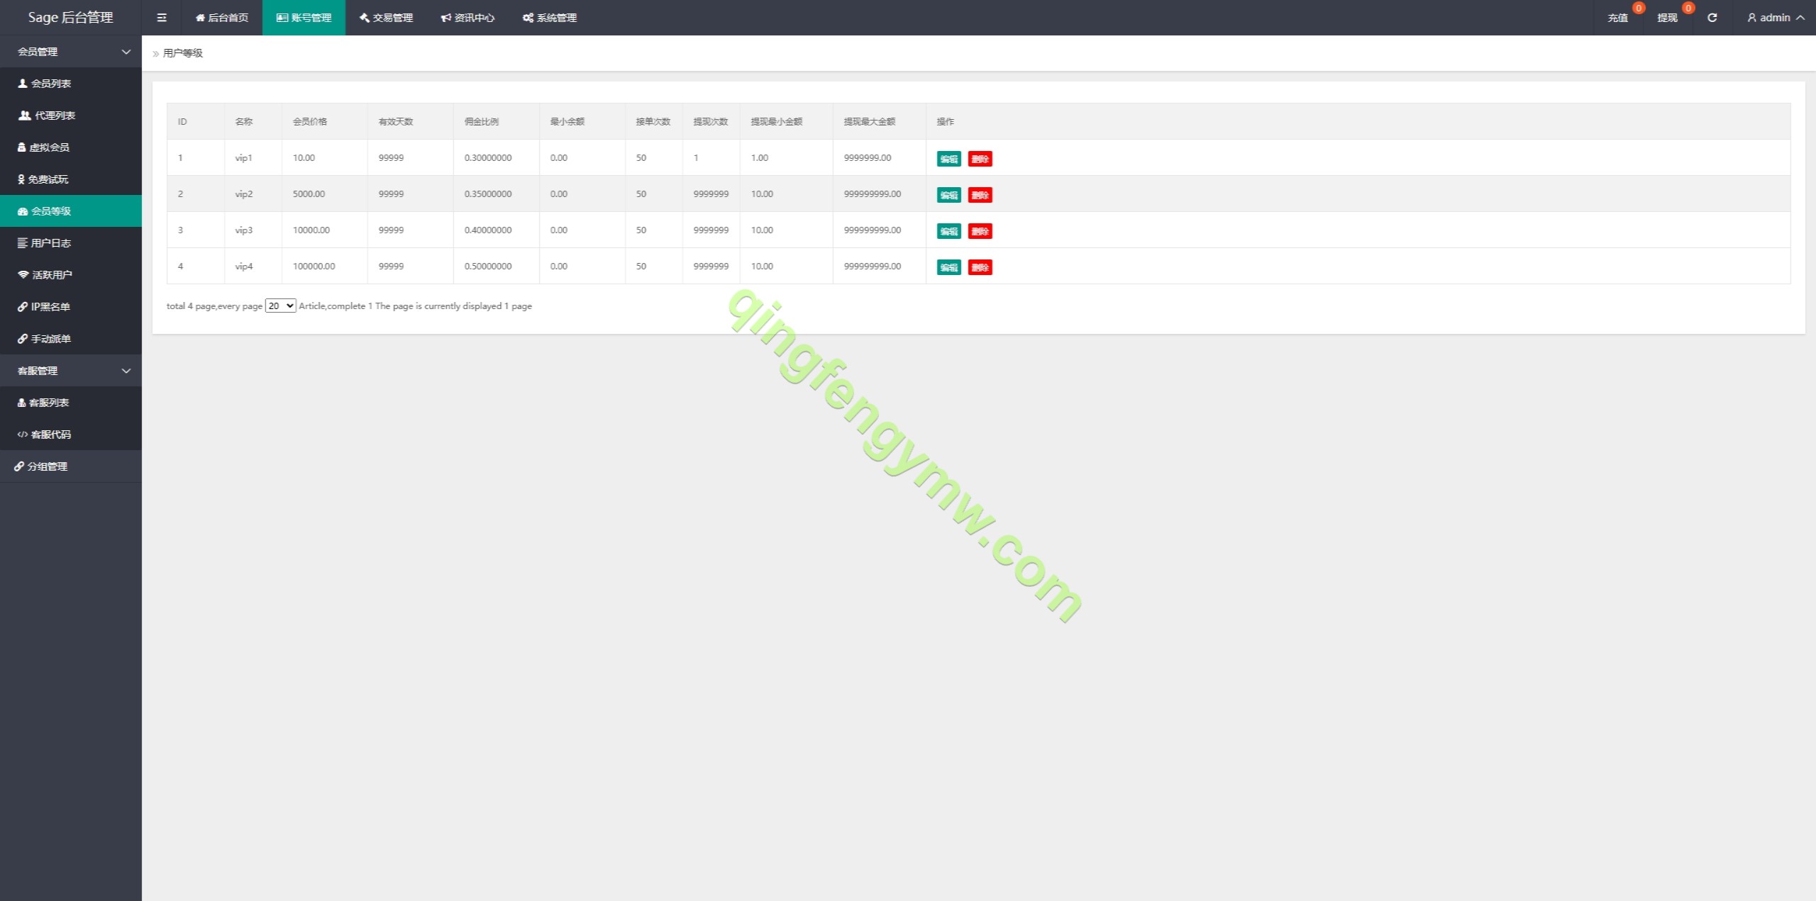Open 虚拟会员 in the sidebar
Screen dimensions: 1816x901
[x=71, y=147]
